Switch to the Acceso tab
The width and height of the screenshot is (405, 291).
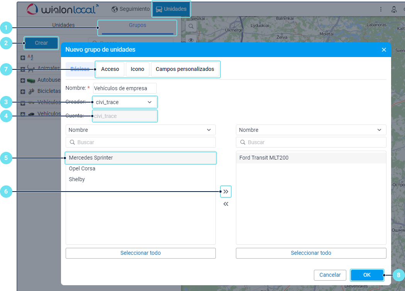[110, 69]
